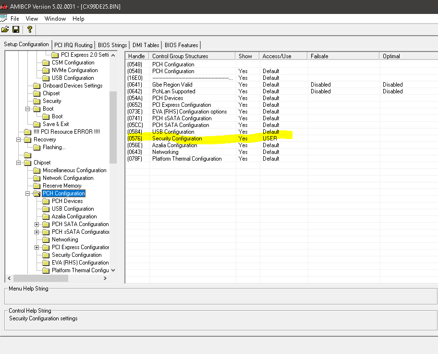Click folder icon beside Security Configuration tree item
438x354 pixels.
[46, 255]
